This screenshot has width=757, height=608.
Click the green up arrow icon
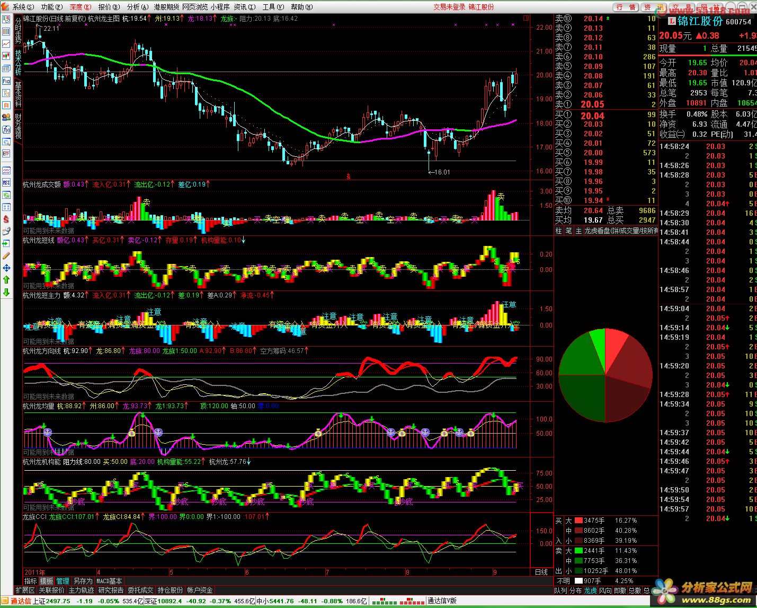tap(6, 280)
